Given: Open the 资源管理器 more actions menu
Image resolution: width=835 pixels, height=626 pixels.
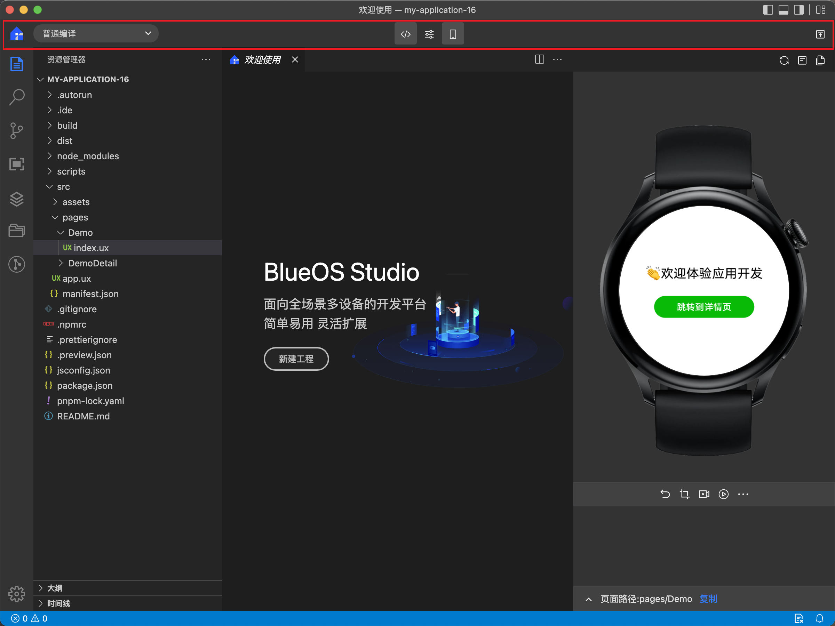Looking at the screenshot, I should 206,59.
